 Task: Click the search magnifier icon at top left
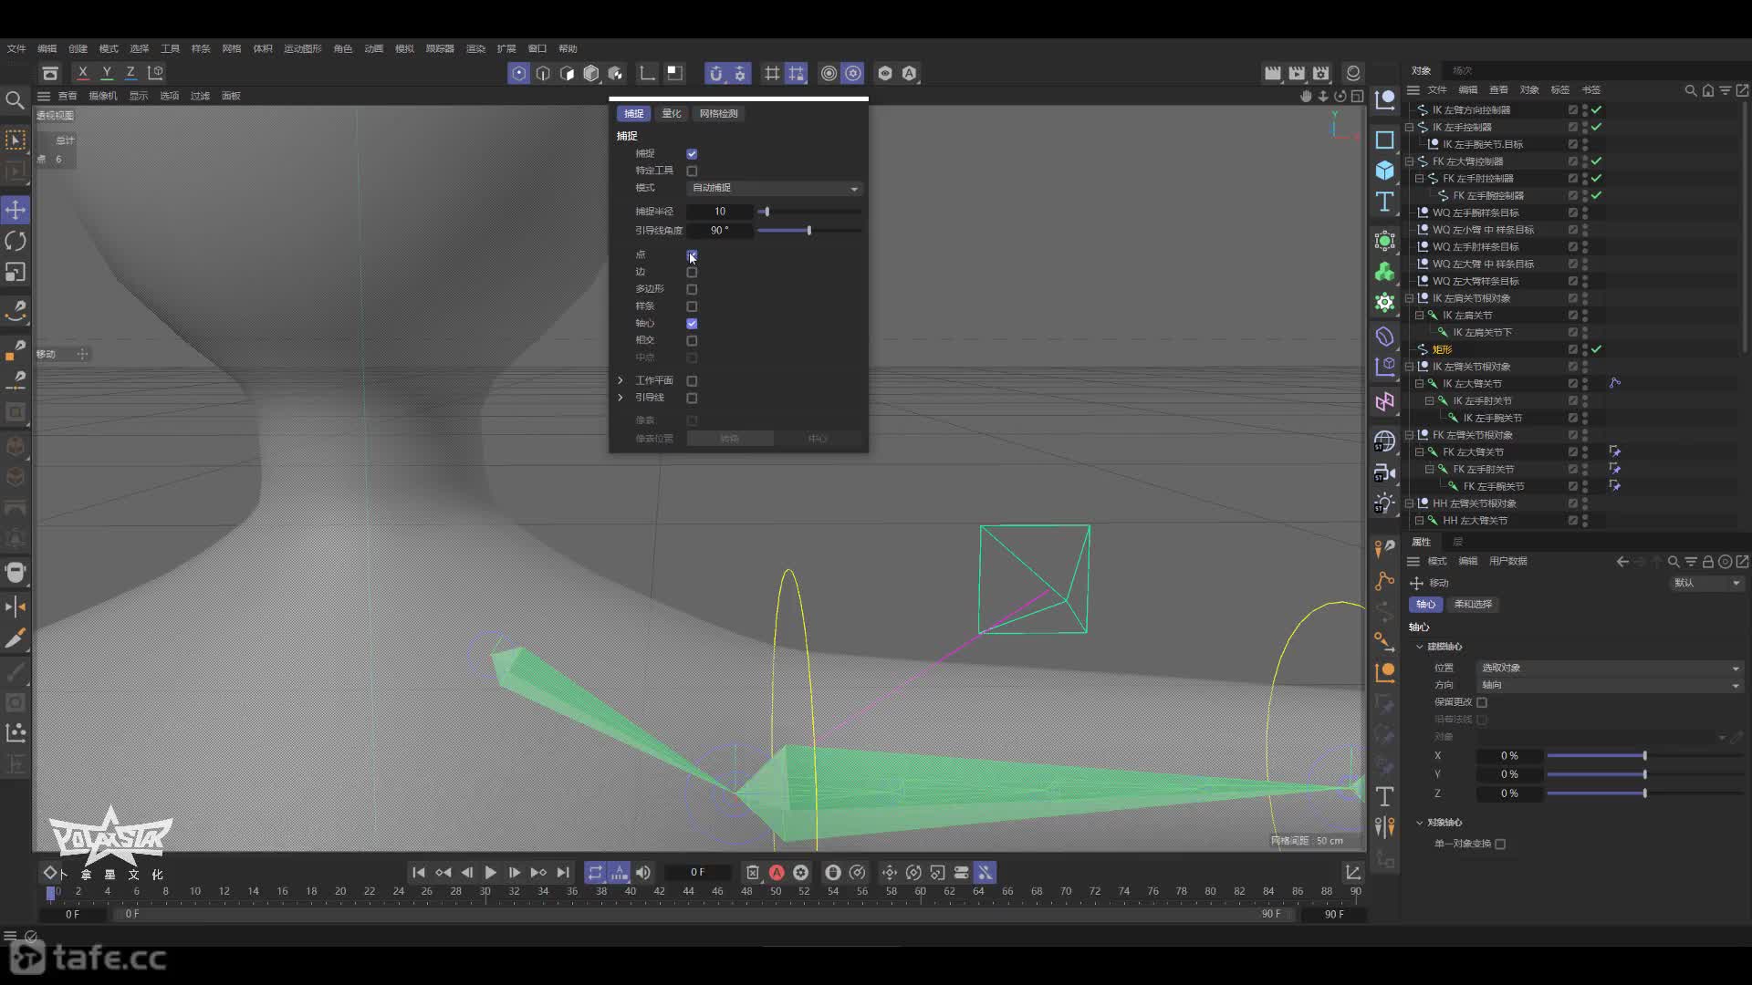(x=15, y=100)
